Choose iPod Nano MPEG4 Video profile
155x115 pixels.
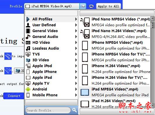[115, 22]
